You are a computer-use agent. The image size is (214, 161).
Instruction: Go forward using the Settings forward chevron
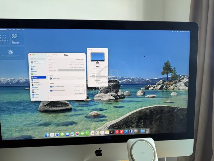pos(51,55)
